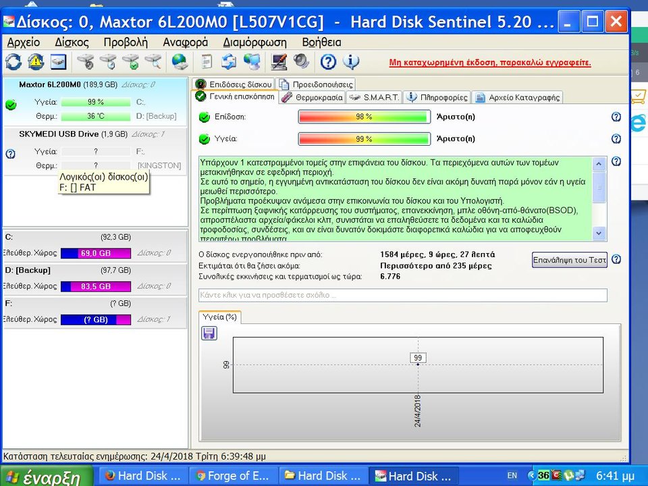Click the disk with speaker toolbar icon
The image size is (648, 486).
[x=86, y=62]
